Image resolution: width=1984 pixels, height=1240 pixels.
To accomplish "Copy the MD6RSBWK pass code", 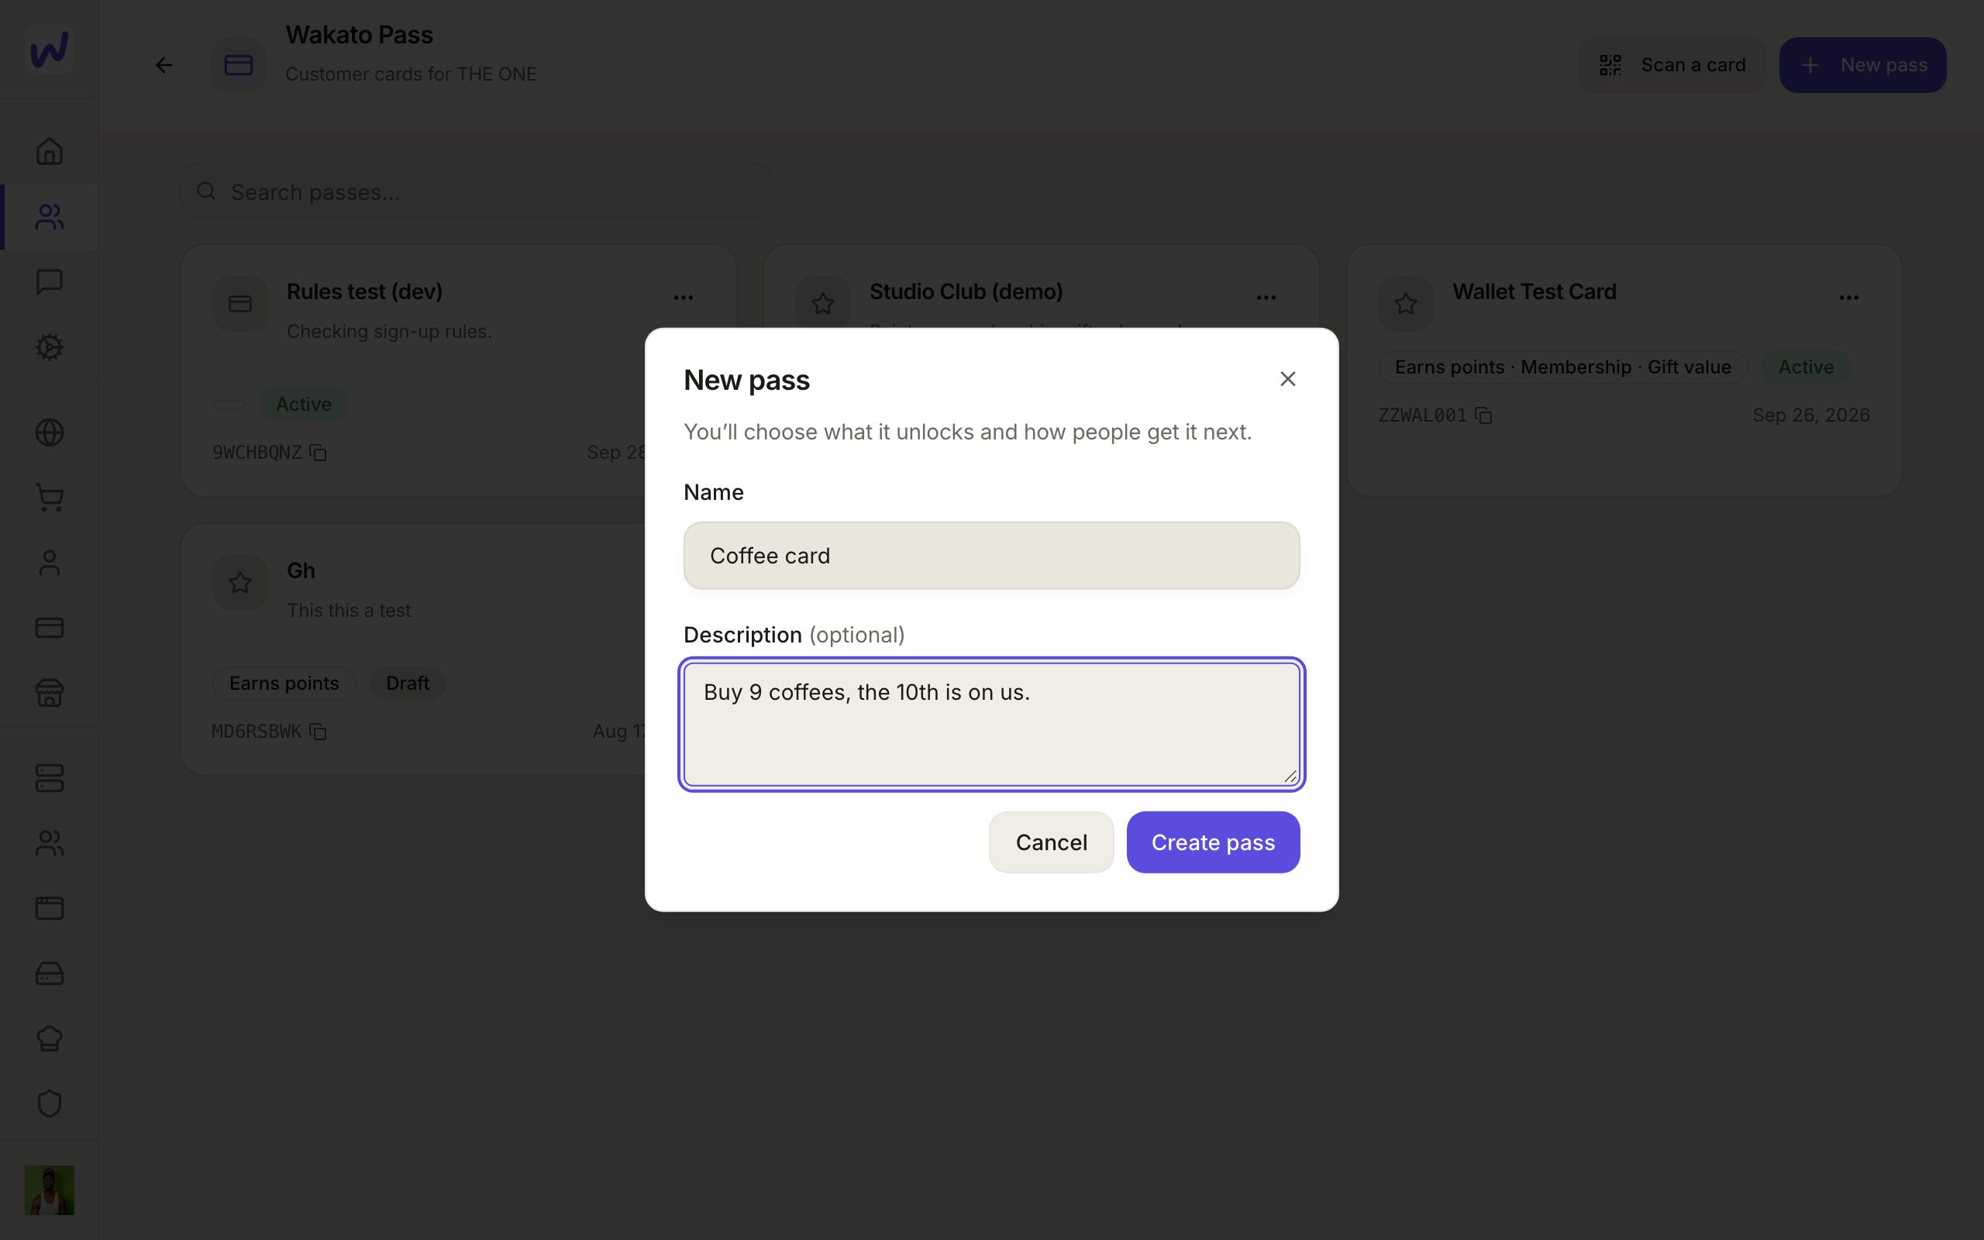I will click(x=318, y=732).
